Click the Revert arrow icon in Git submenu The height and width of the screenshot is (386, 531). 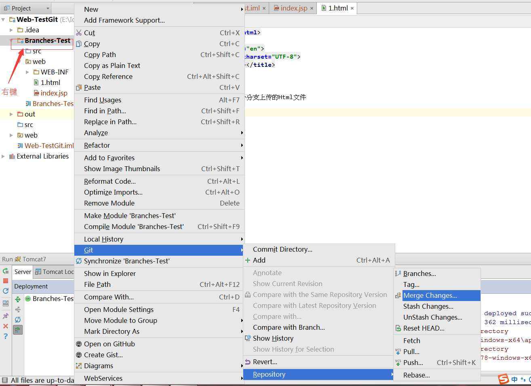248,362
